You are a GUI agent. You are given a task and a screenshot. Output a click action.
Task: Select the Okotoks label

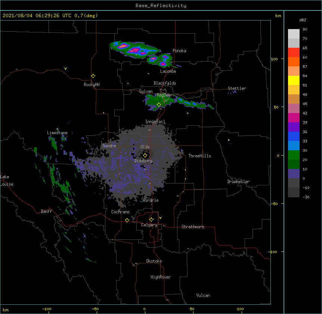pos(154,261)
